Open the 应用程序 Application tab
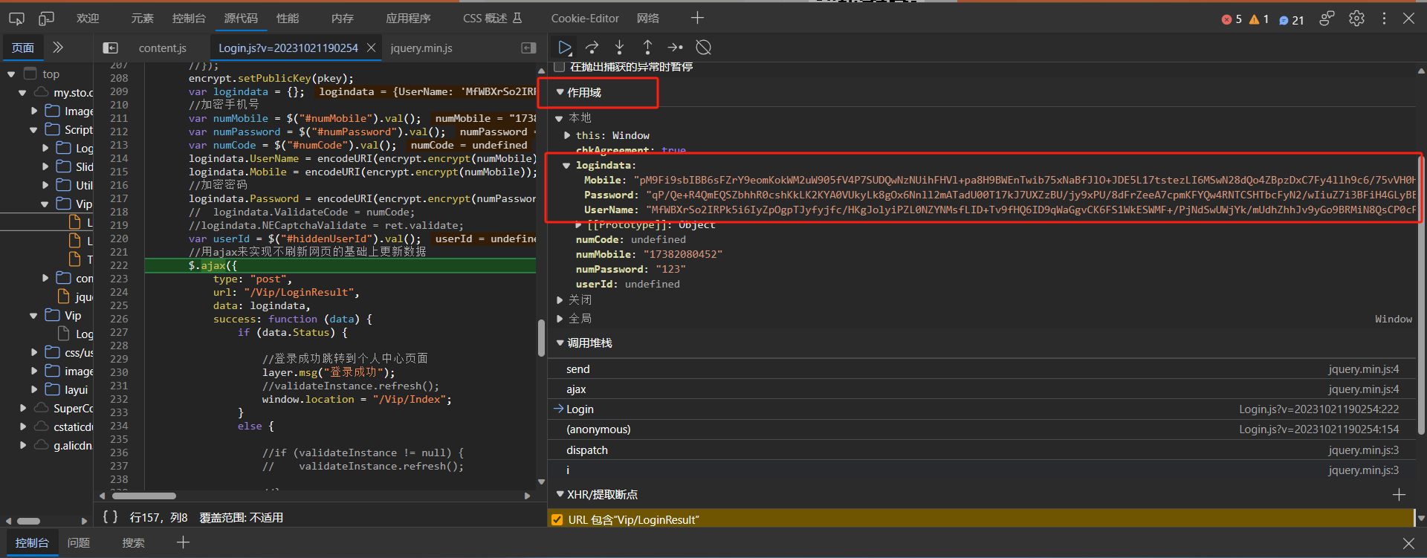The height and width of the screenshot is (558, 1427). [408, 18]
